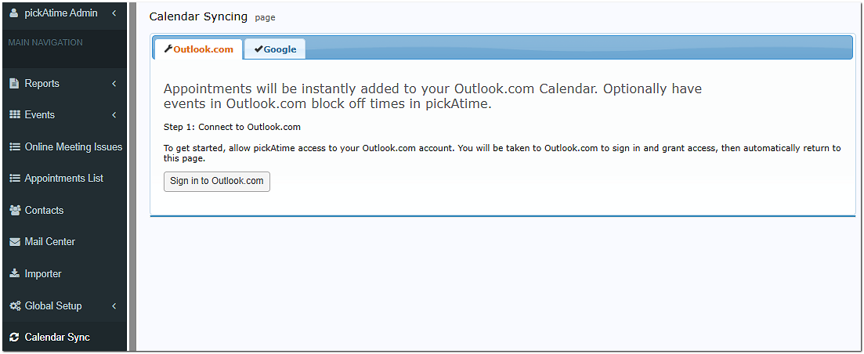This screenshot has width=864, height=354.
Task: Click the Online Meeting Issues list icon
Action: (14, 147)
